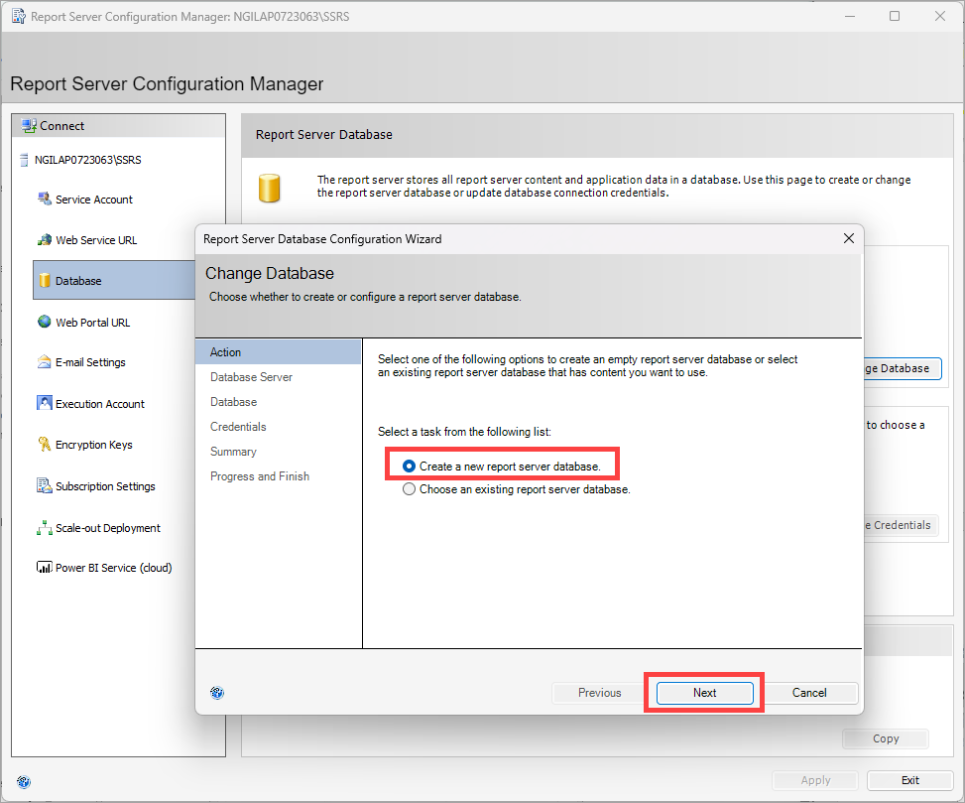Click the Apply button
Viewport: 965px width, 803px height.
815,780
